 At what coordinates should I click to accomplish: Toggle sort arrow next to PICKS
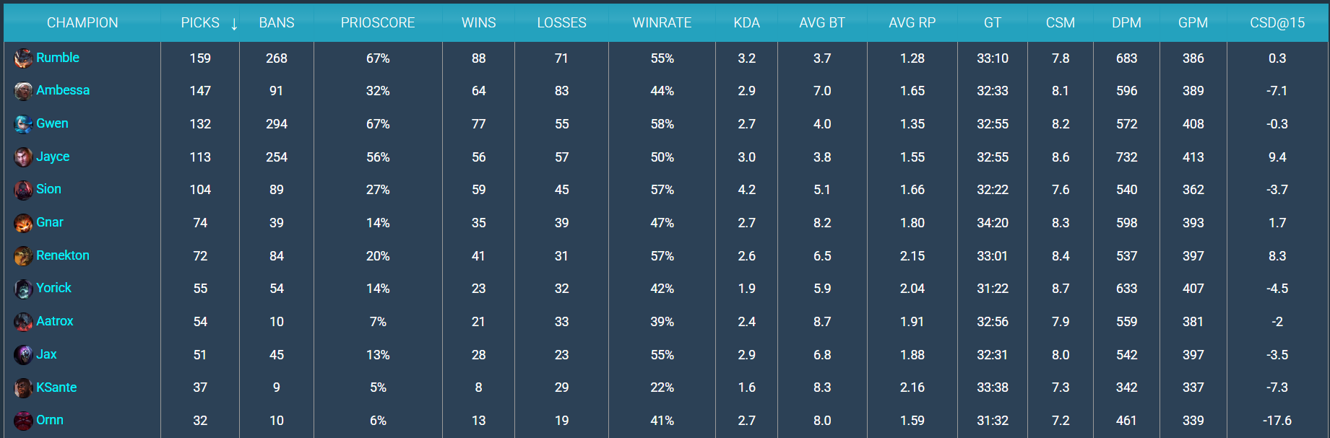[234, 24]
